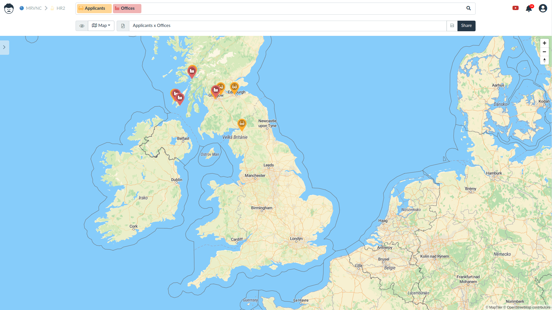
Task: Zoom in the map with plus
Action: pyautogui.click(x=544, y=43)
